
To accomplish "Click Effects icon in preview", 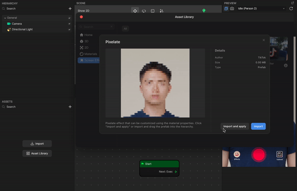I will click(x=237, y=155).
